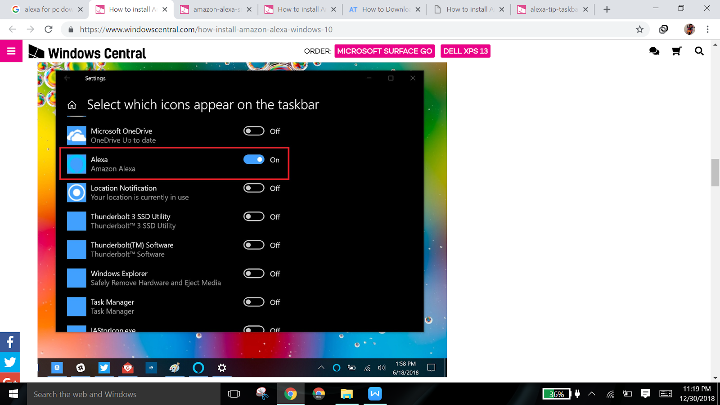Toggle Windows Explorer switch in the article image
720x405 pixels.
click(x=254, y=274)
